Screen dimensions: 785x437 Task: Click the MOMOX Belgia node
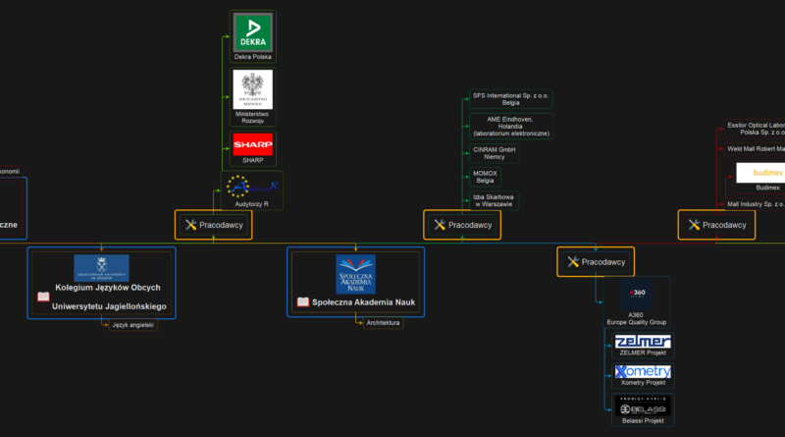(485, 177)
